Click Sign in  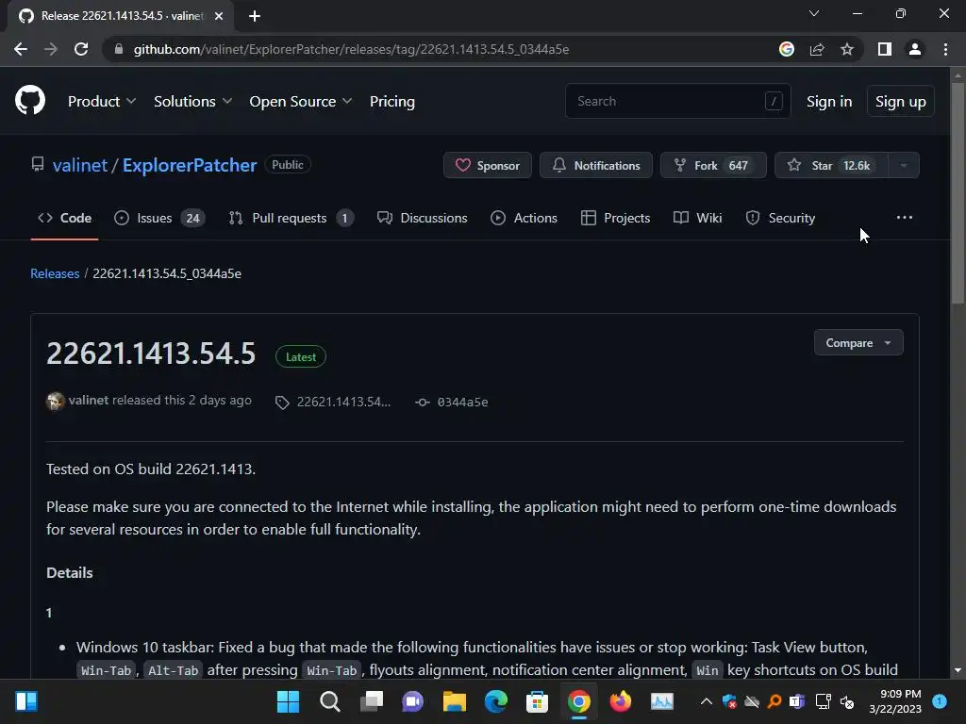829,102
